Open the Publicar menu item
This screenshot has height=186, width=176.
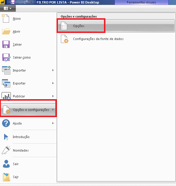point(28,96)
